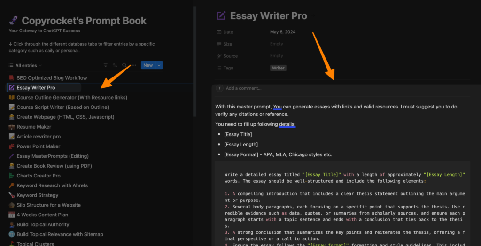The height and width of the screenshot is (246, 481).
Task: Click the Essay Writer Pro page title icon
Action: click(221, 16)
